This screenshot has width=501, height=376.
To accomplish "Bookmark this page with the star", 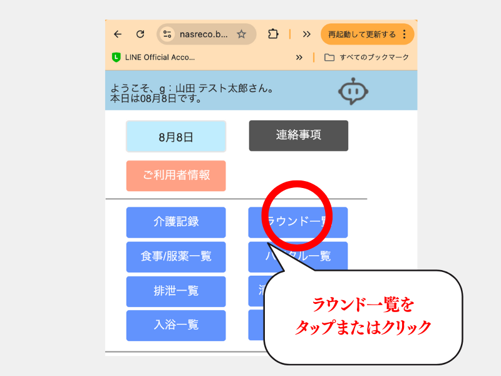I will [x=241, y=34].
